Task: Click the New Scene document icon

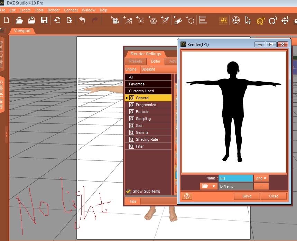Action: pos(6,20)
